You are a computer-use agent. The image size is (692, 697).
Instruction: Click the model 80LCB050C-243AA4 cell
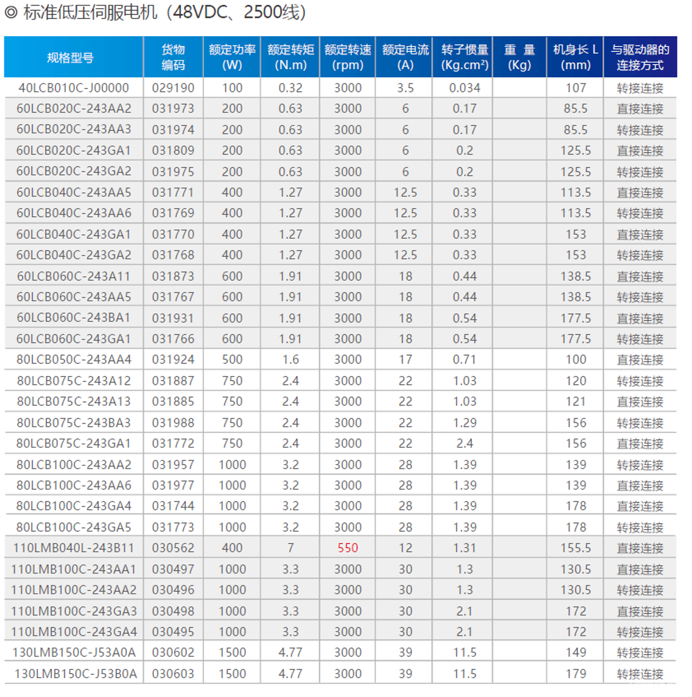click(x=74, y=360)
